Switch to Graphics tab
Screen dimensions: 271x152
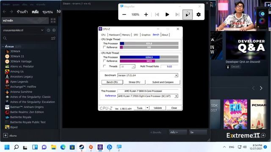click(x=146, y=35)
